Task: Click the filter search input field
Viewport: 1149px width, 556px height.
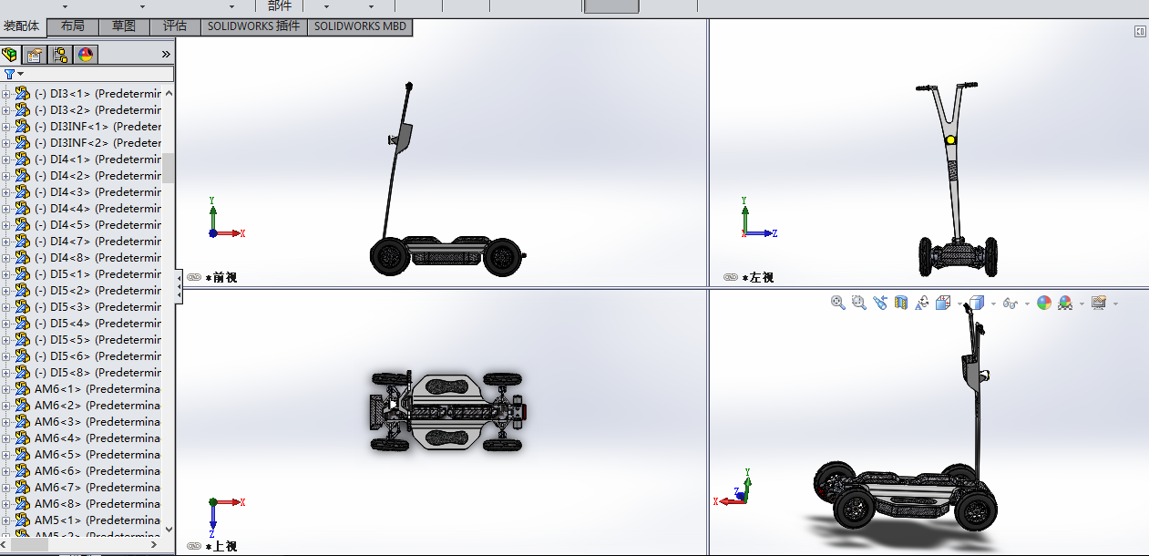Action: pos(98,75)
